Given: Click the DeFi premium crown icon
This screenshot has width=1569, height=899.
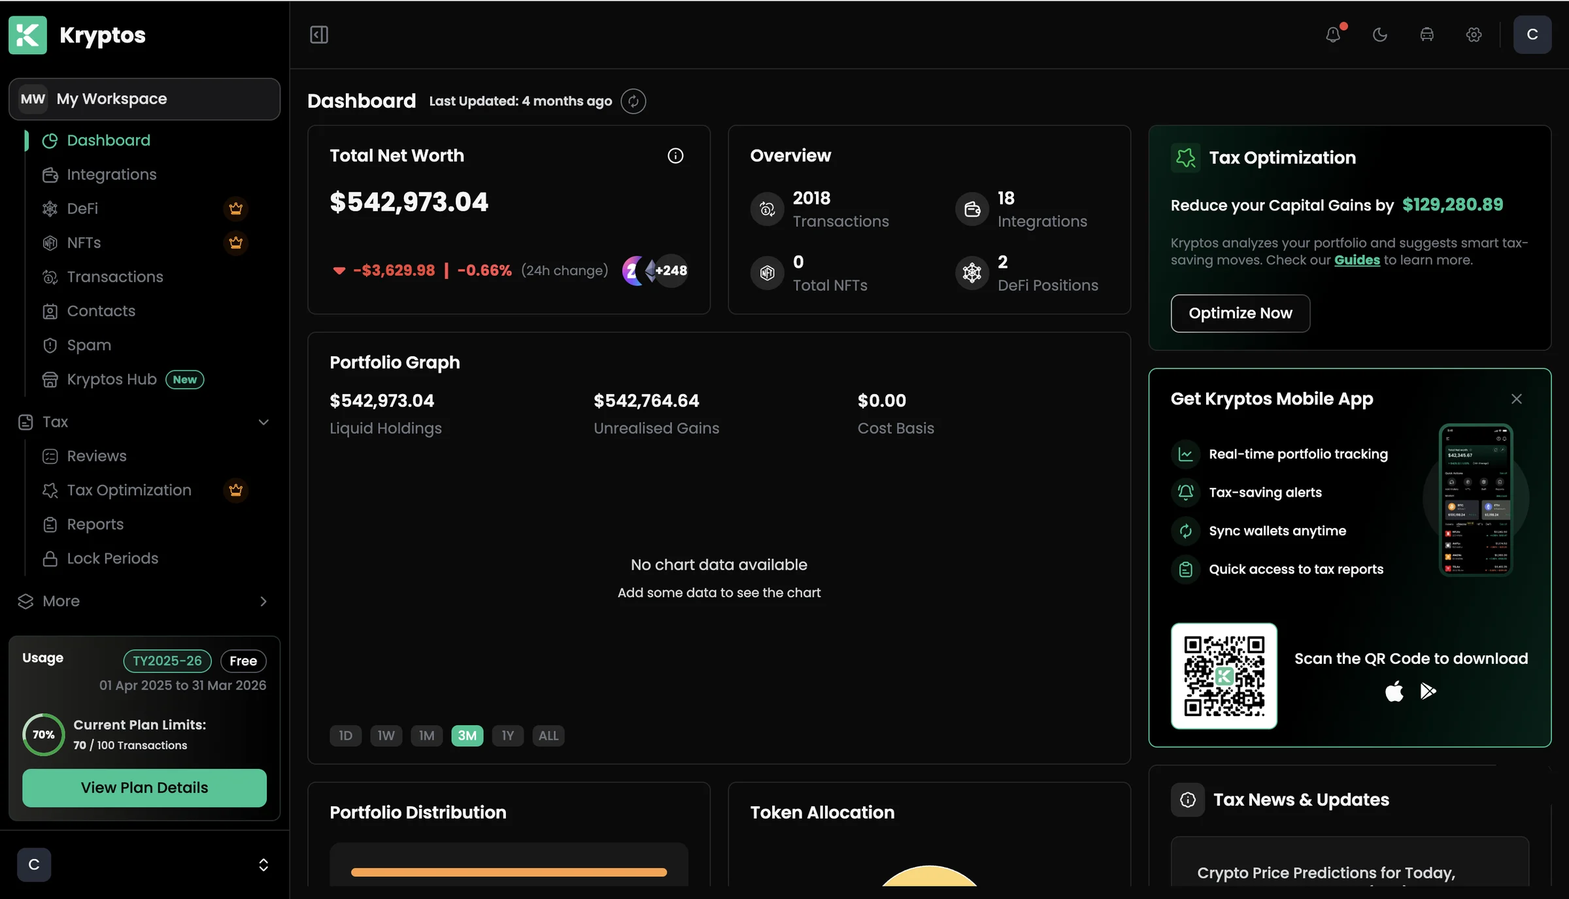Looking at the screenshot, I should coord(236,208).
